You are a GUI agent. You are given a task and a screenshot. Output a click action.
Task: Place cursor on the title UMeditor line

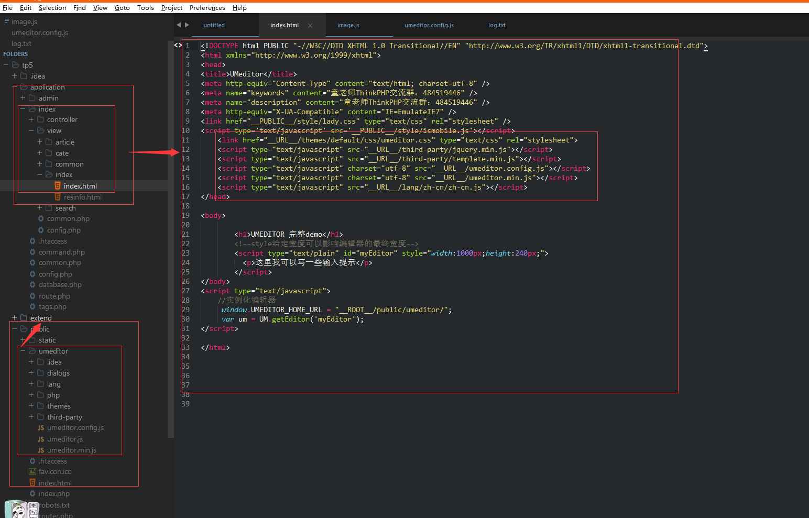coord(249,74)
